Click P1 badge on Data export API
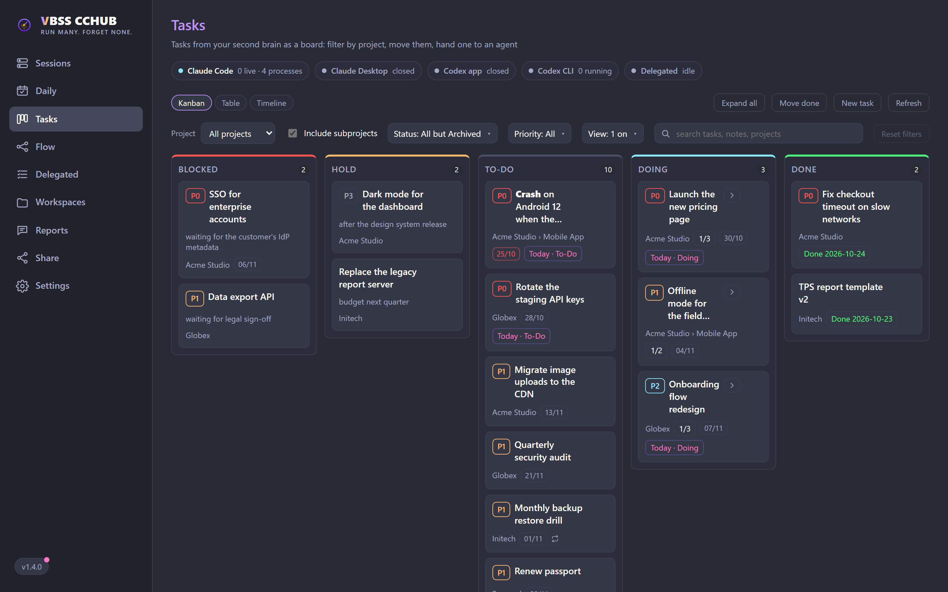 (195, 298)
